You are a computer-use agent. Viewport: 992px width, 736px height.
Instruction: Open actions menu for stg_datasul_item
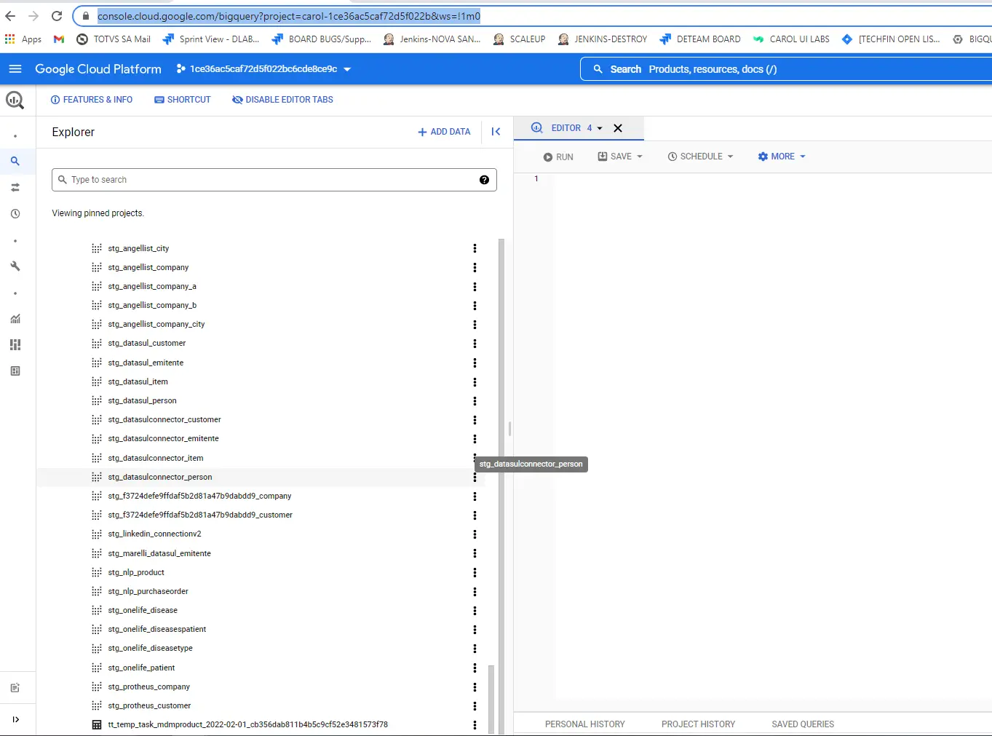click(475, 382)
